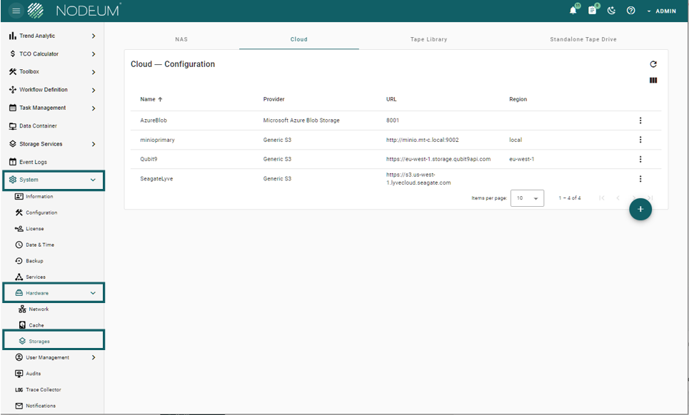Click the System gear icon
Screen dimensions: 689x415
point(13,180)
